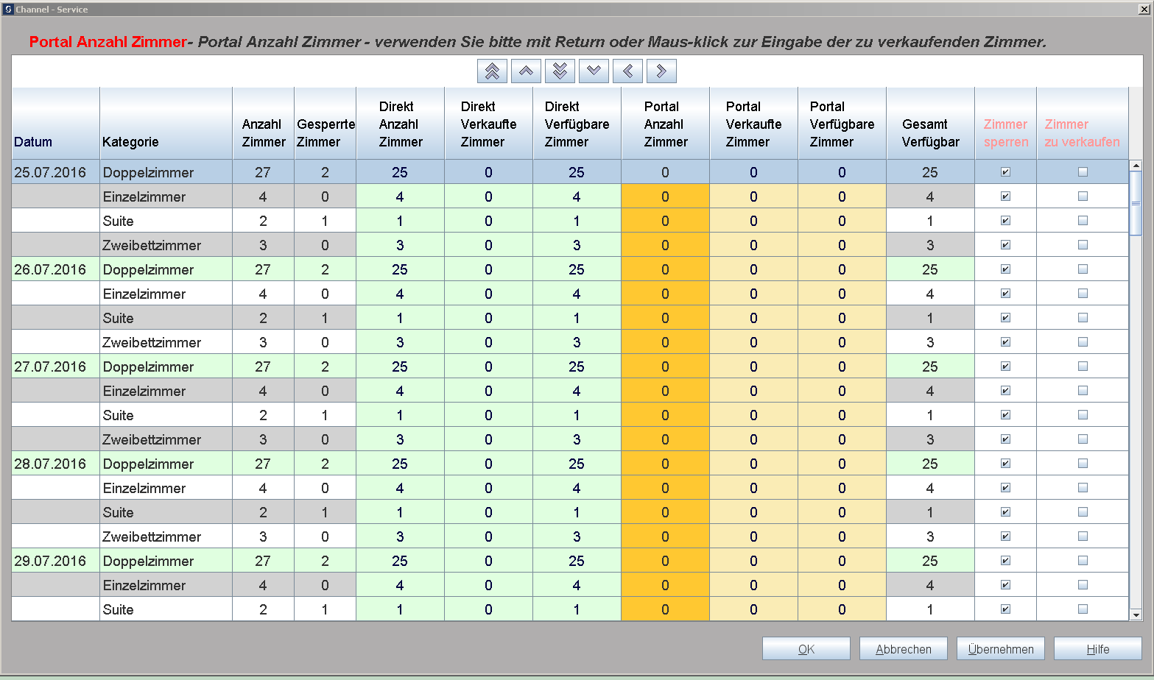The image size is (1154, 680).
Task: Select Portal Anzahl Zimmer cell for 26.07.2016 Doppelzimmer
Action: pos(665,269)
